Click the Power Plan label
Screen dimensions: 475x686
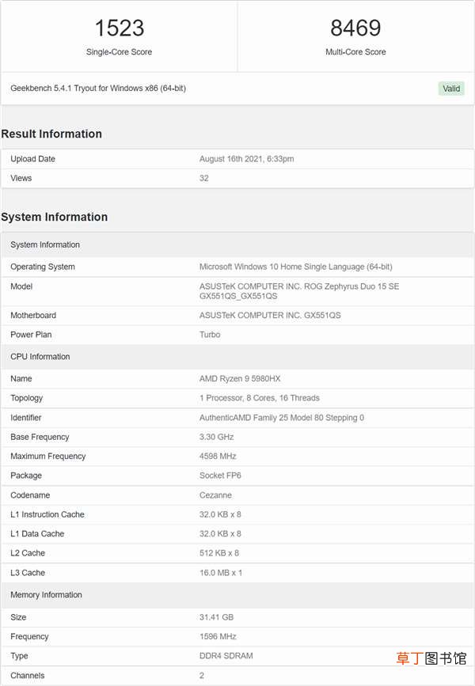tap(31, 335)
